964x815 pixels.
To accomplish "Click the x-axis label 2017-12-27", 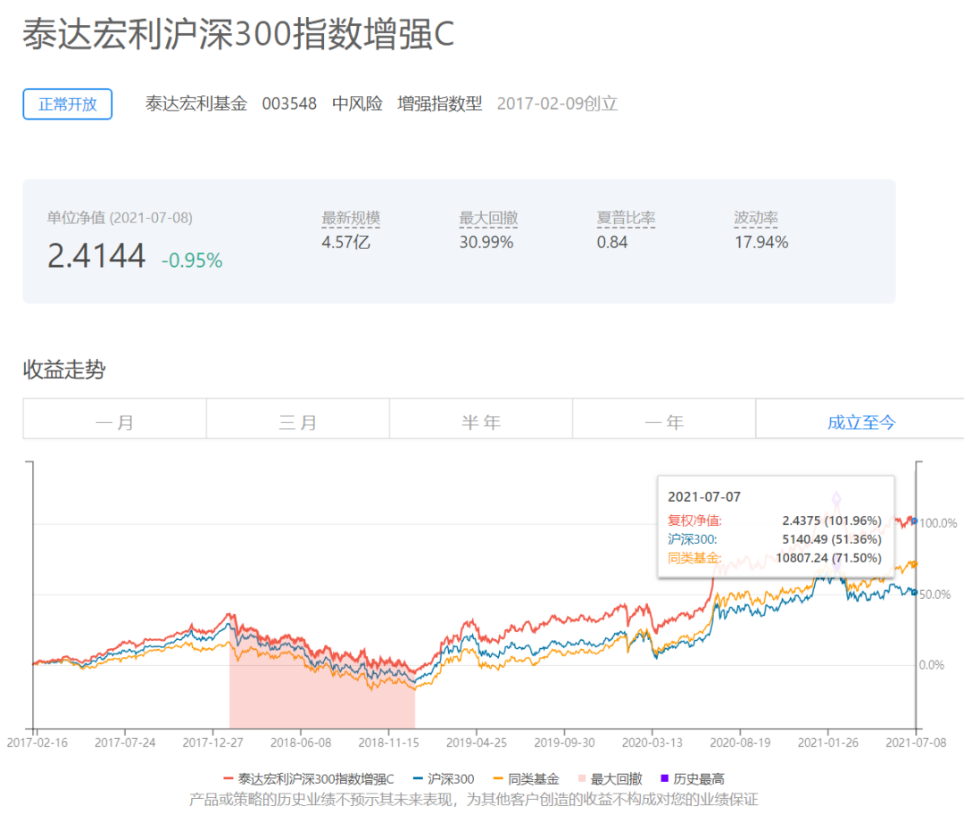I will pyautogui.click(x=212, y=743).
